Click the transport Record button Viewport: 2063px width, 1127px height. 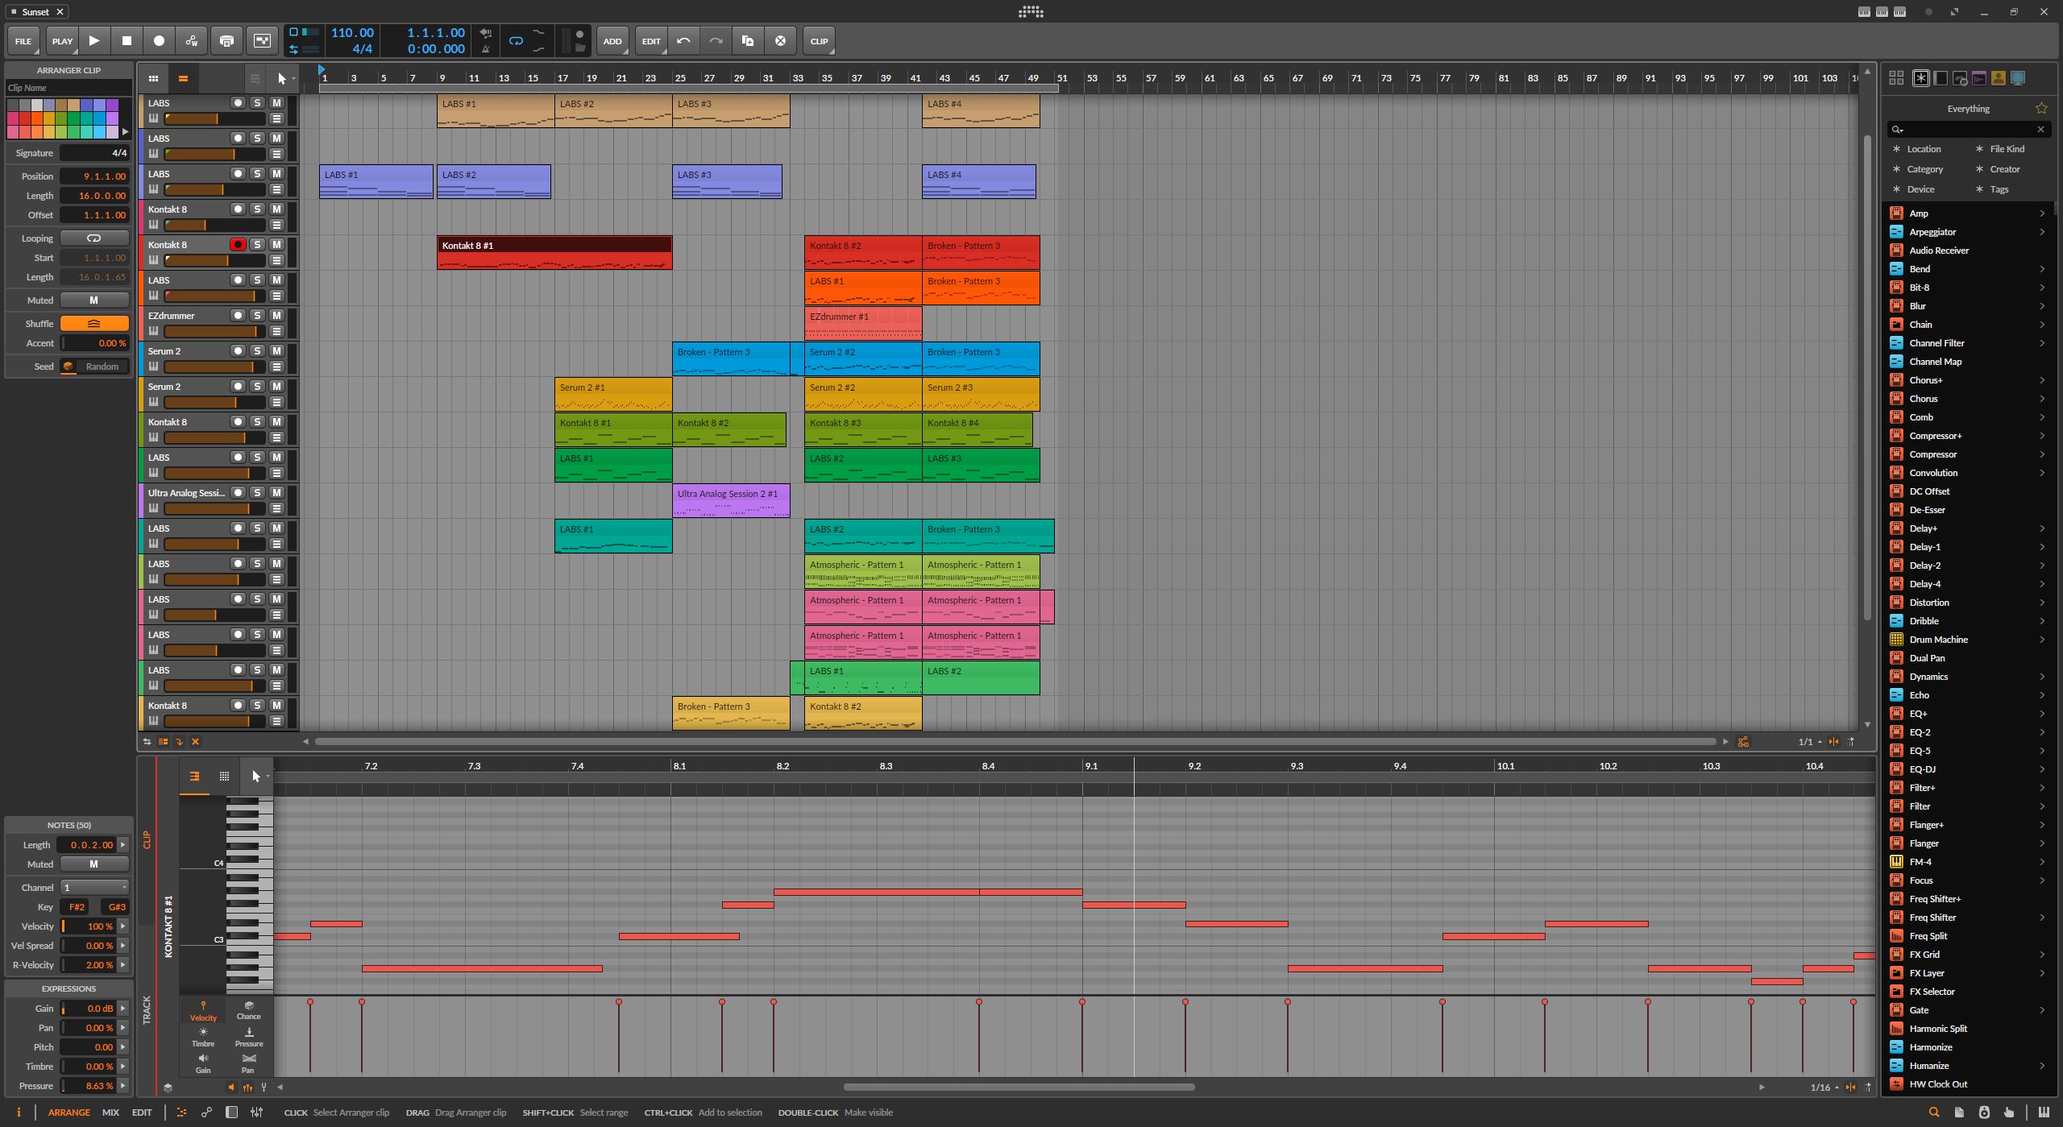coord(159,40)
